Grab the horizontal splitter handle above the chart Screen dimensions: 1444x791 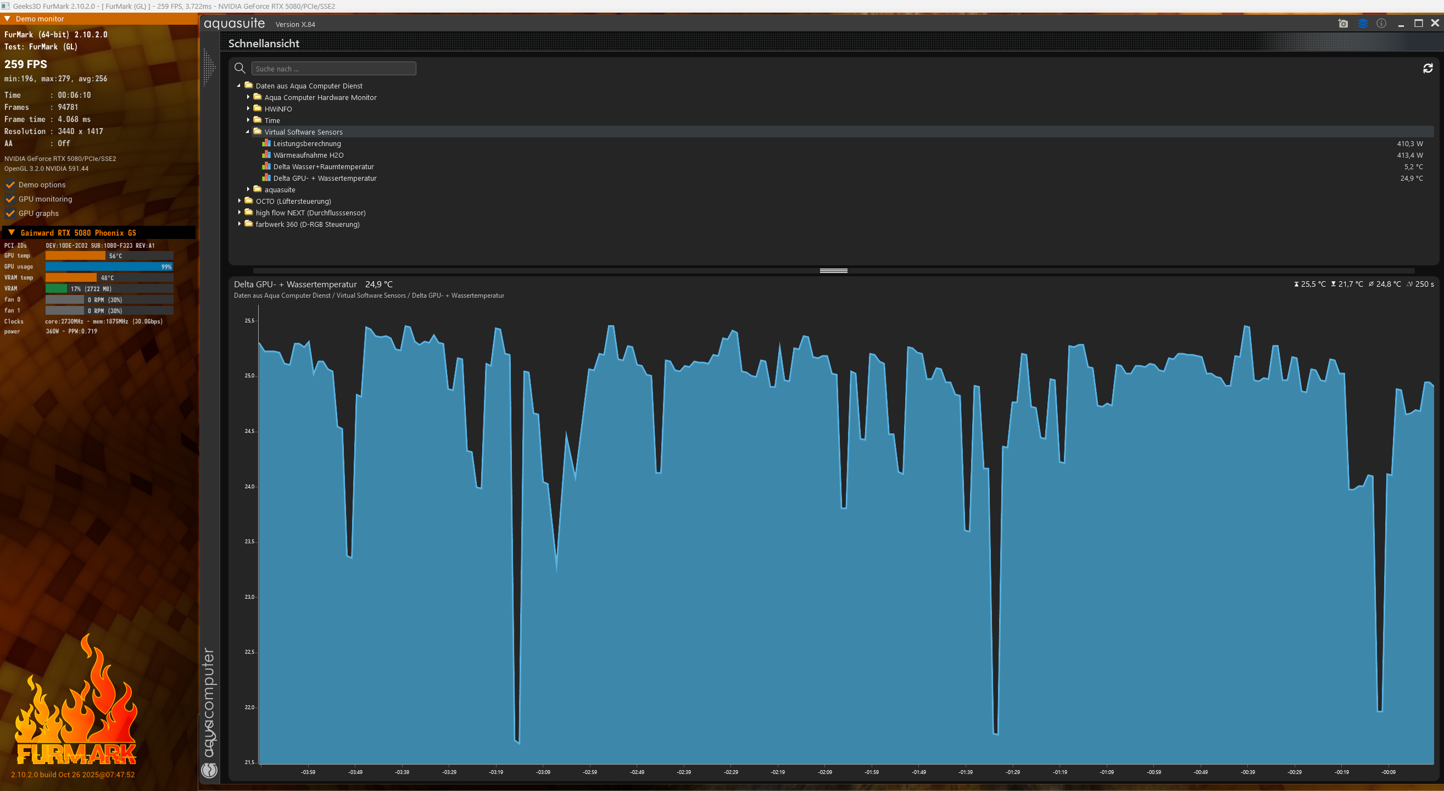pyautogui.click(x=833, y=271)
